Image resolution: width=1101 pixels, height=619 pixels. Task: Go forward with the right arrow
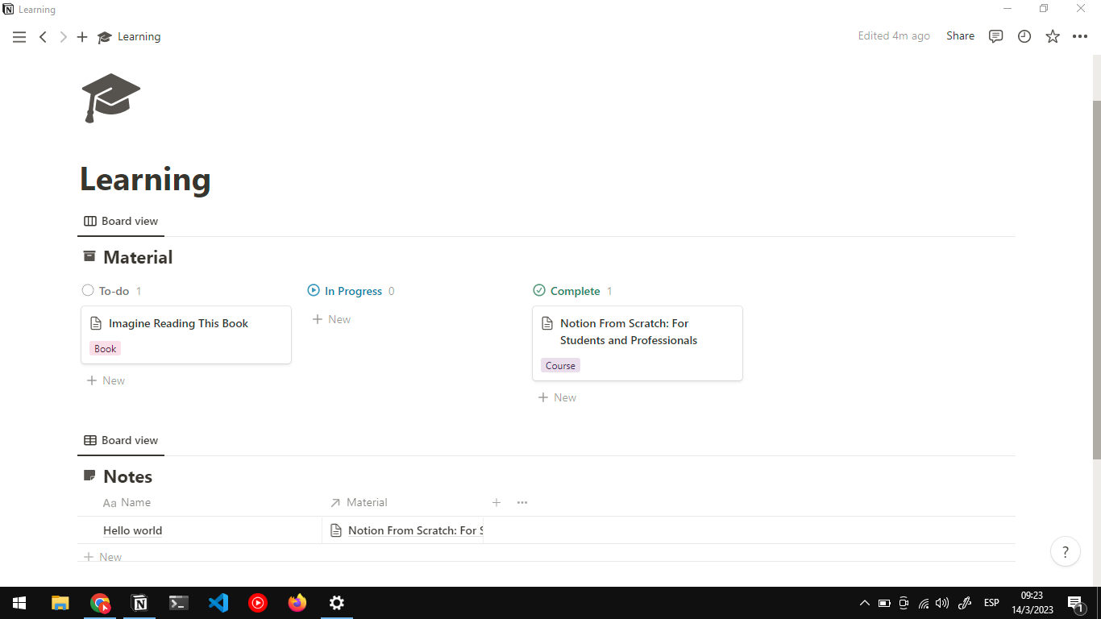point(63,37)
